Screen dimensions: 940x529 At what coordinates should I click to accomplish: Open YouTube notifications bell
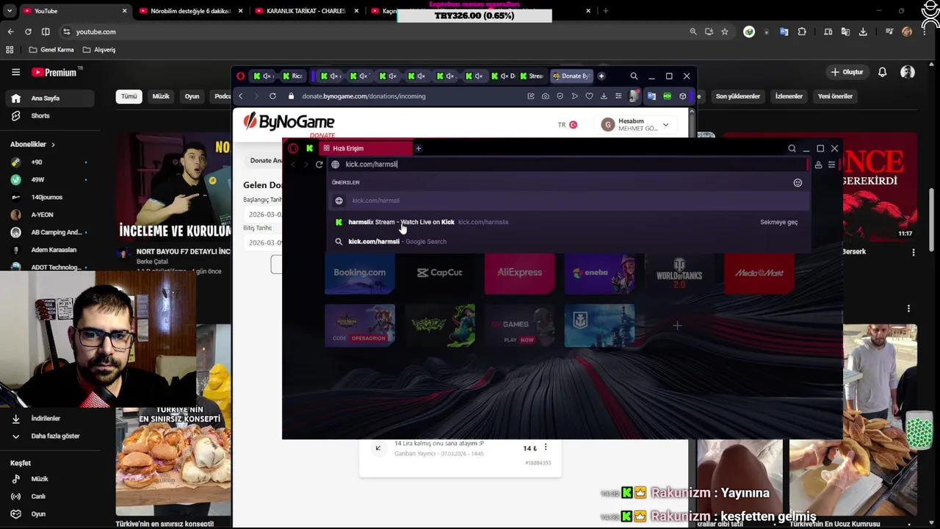pyautogui.click(x=883, y=72)
